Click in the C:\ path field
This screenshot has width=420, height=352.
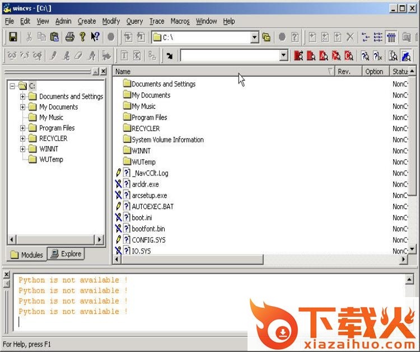coord(202,37)
